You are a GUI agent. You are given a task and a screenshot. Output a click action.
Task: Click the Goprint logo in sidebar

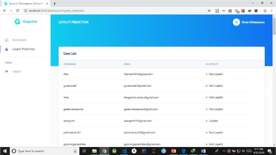pyautogui.click(x=25, y=22)
